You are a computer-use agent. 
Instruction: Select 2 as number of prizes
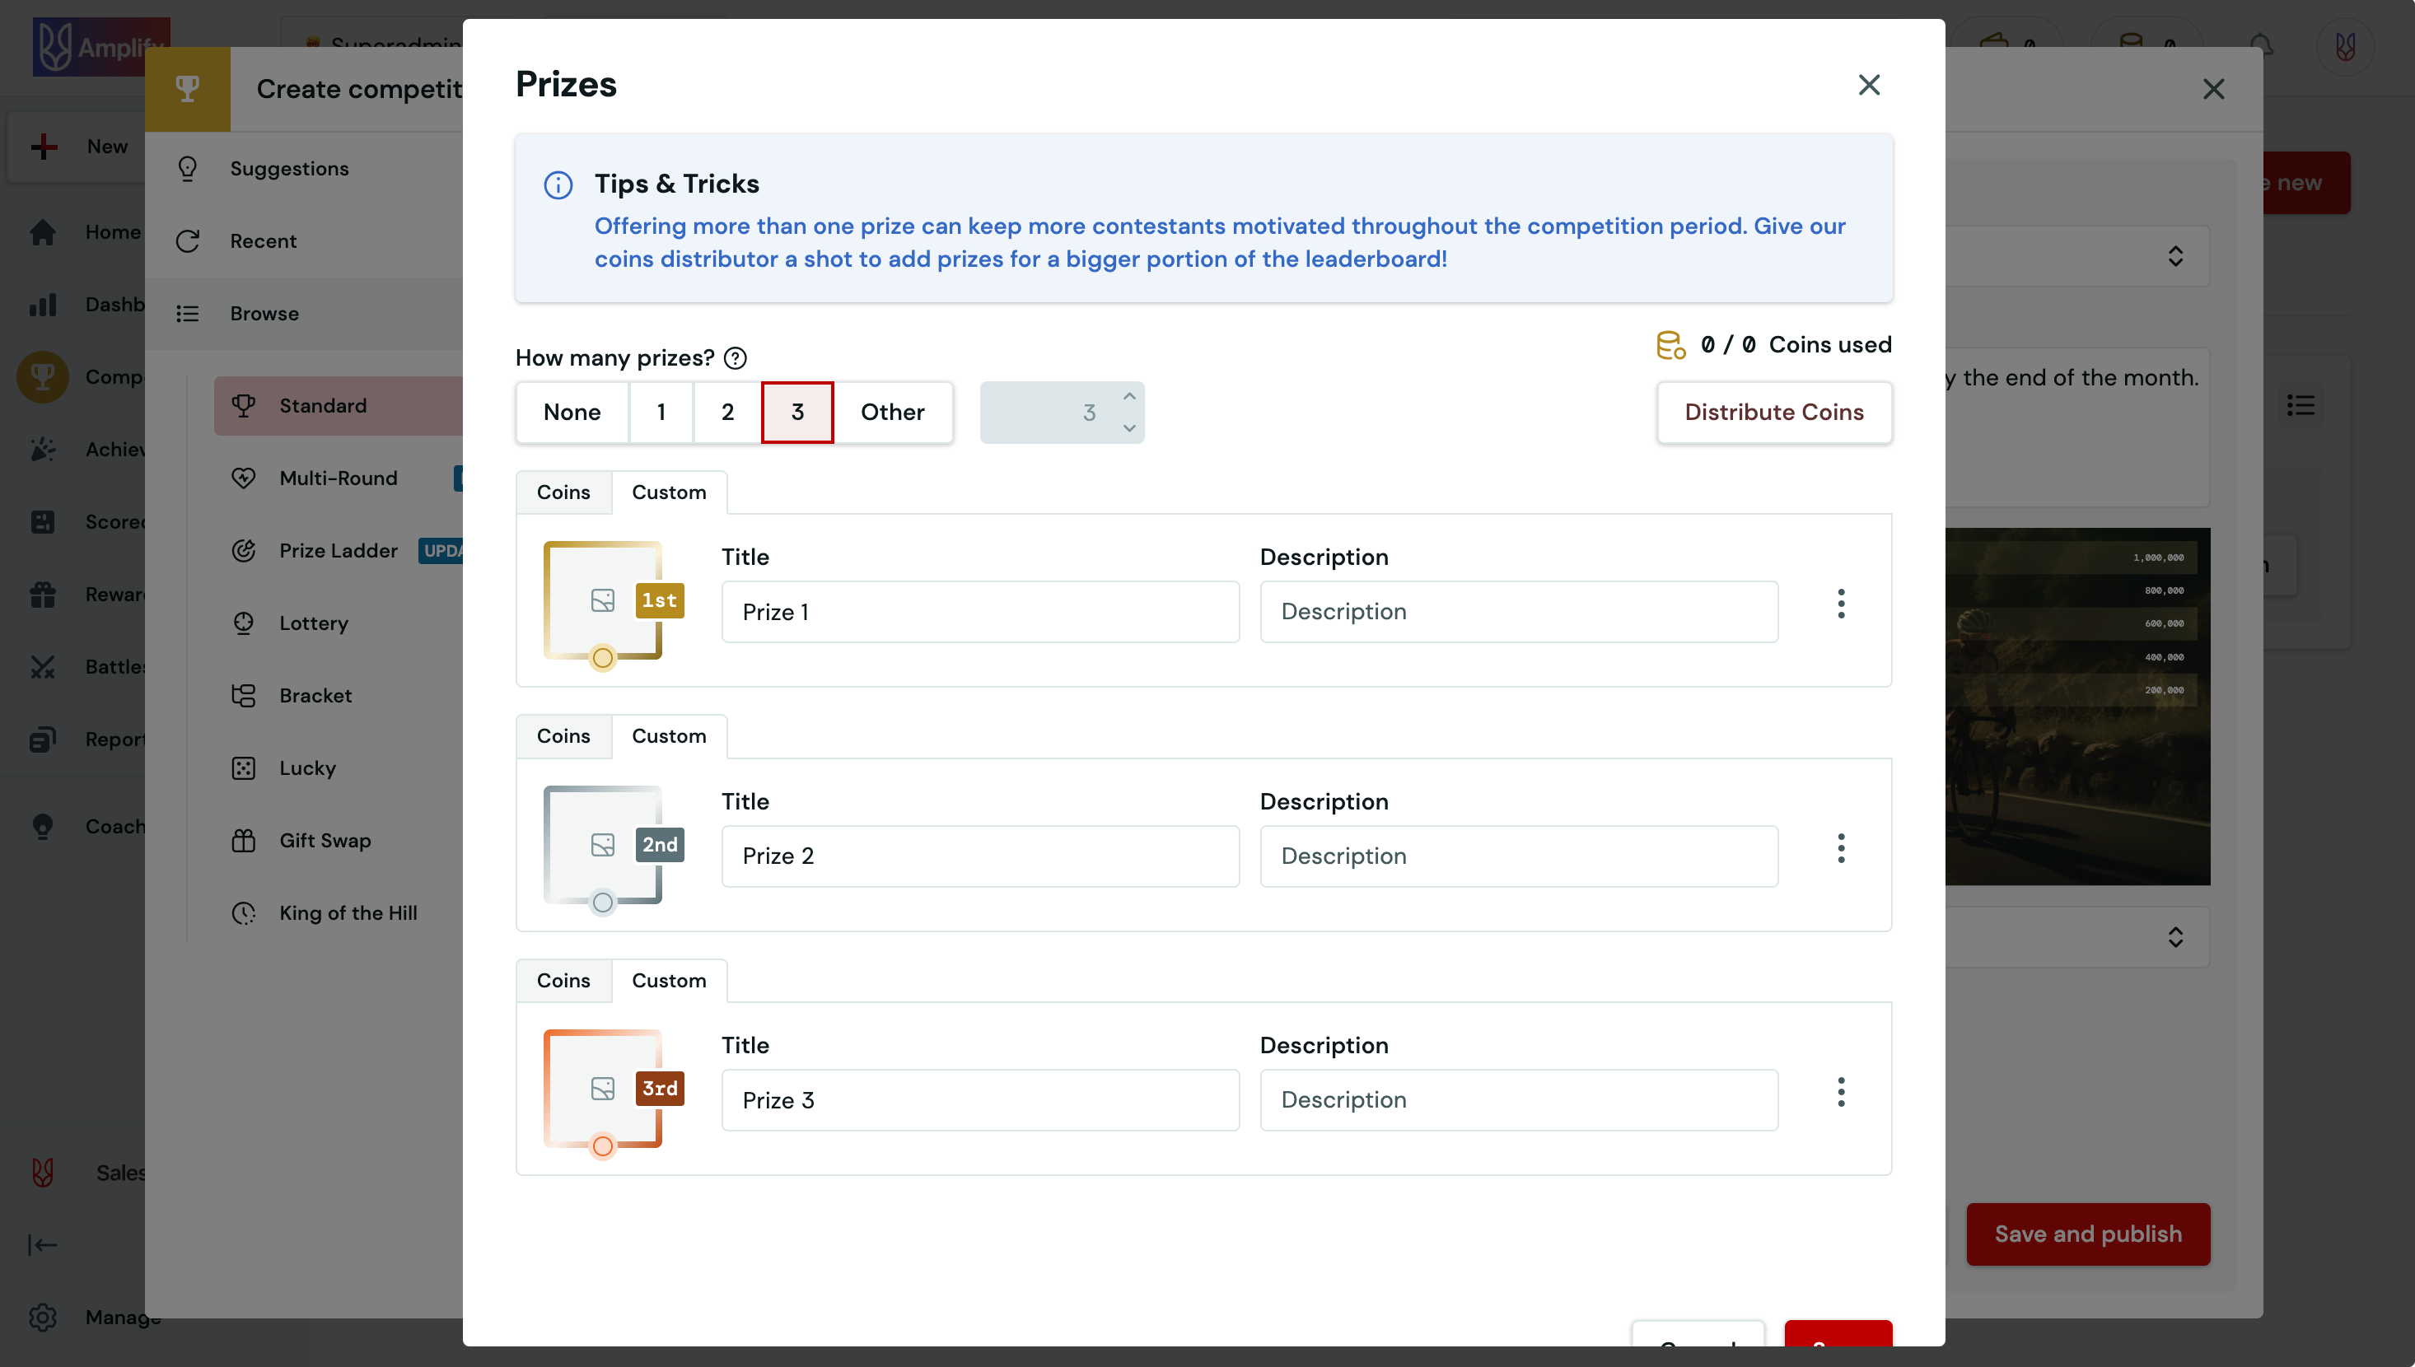coord(726,413)
